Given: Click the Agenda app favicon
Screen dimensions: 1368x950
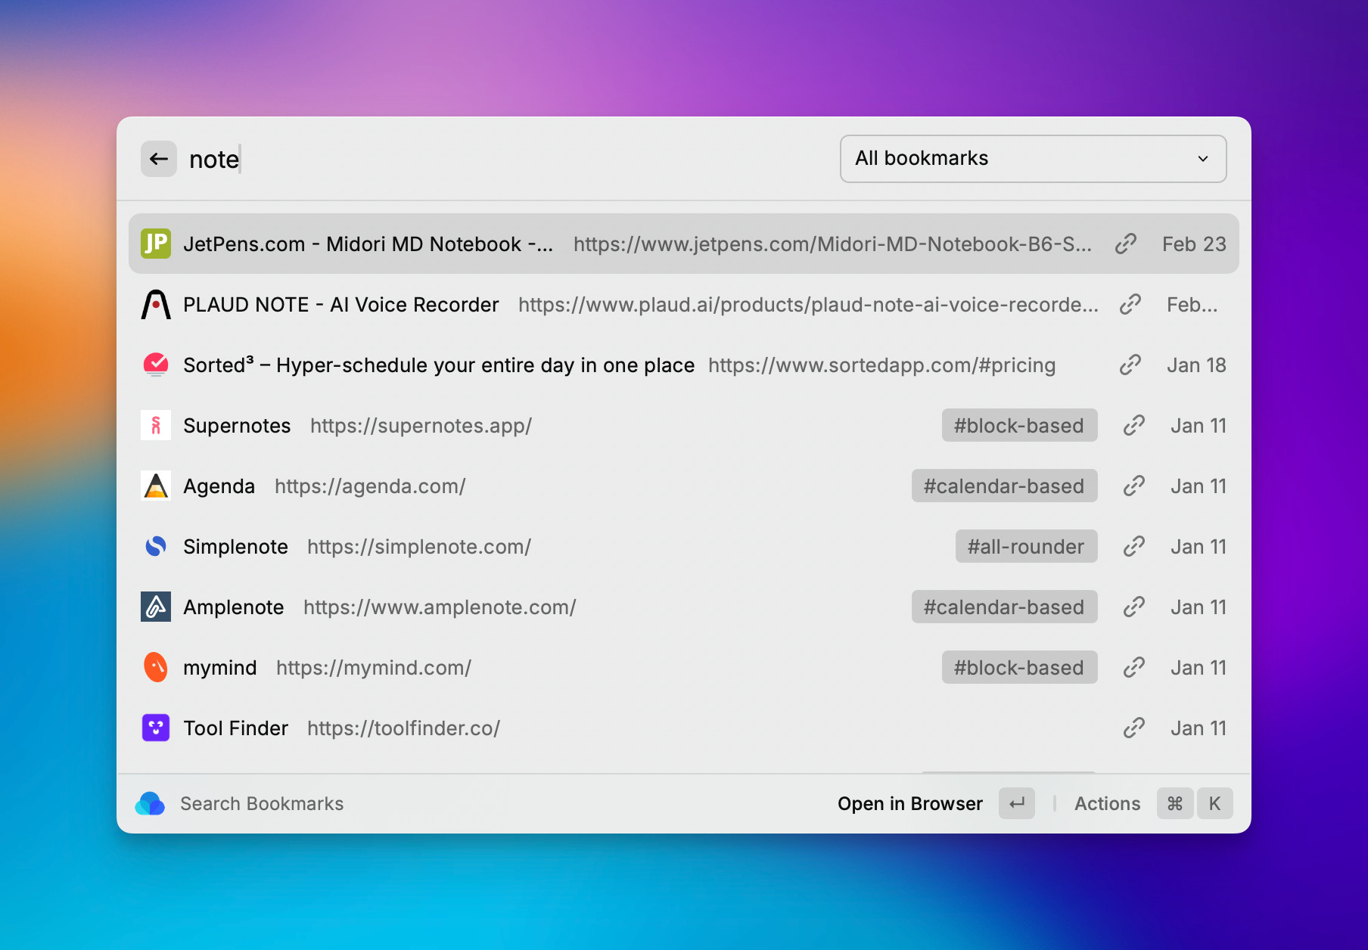Looking at the screenshot, I should tap(156, 486).
